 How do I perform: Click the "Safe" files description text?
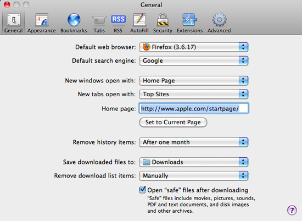click(201, 205)
